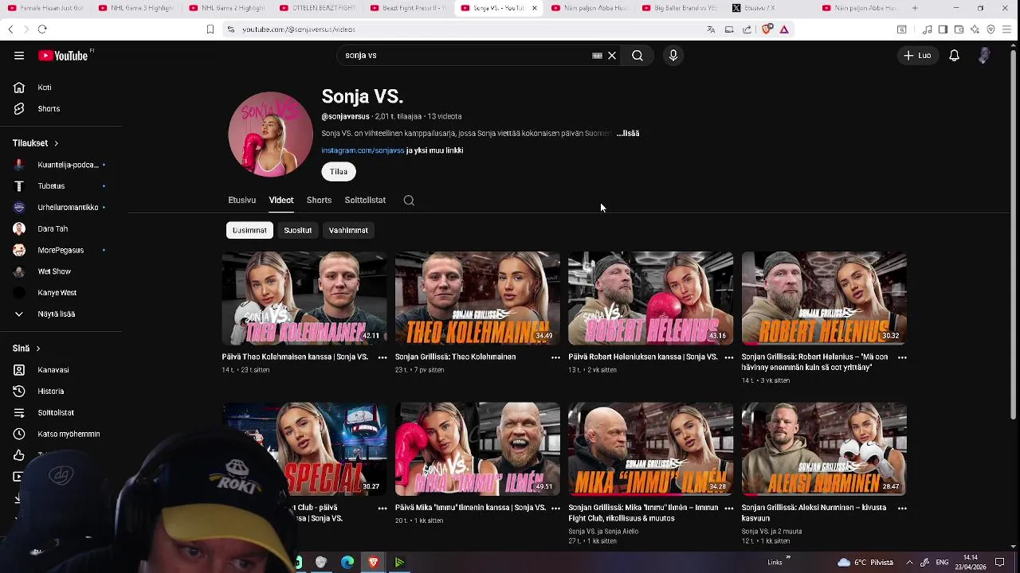Select the Uusimmat sort chip
Viewport: 1020px width, 573px height.
pos(249,230)
